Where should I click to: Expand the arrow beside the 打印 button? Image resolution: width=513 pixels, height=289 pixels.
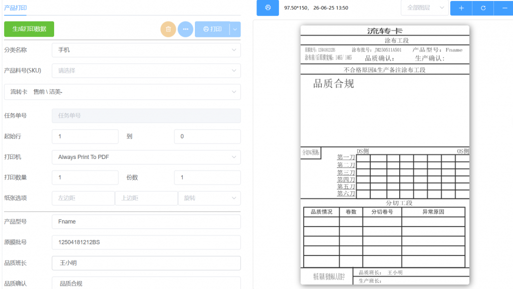pos(235,29)
